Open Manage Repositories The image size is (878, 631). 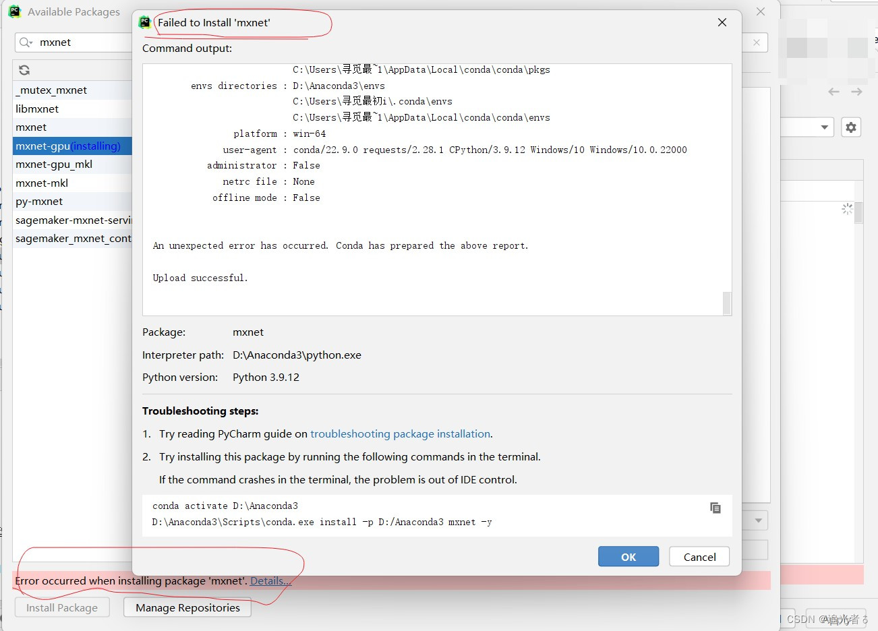pyautogui.click(x=187, y=607)
